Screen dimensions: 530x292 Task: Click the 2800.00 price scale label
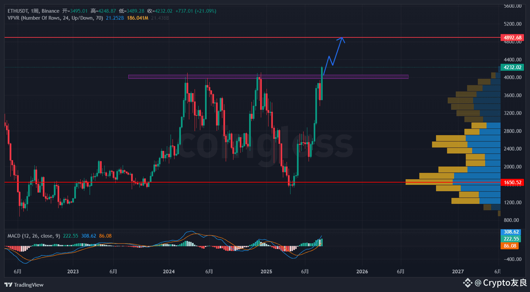tap(513, 131)
